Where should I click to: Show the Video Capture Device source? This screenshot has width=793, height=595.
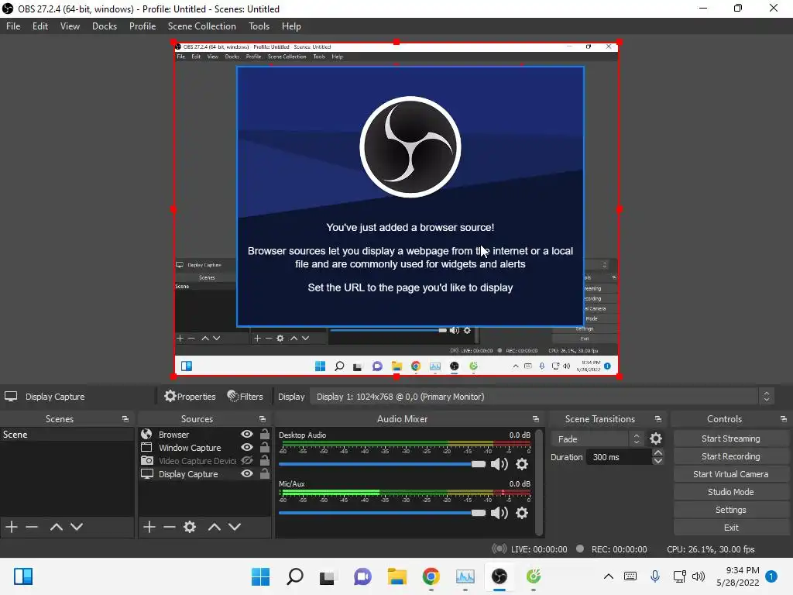point(247,460)
